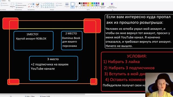Click the Crop (Обрезать) button
This screenshot has height=97, width=173.
pyautogui.click(x=19, y=3)
